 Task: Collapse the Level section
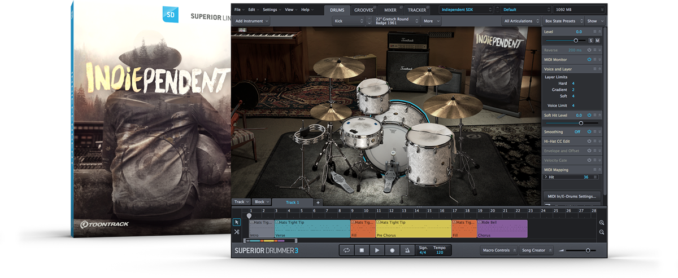[599, 32]
